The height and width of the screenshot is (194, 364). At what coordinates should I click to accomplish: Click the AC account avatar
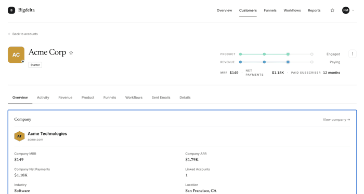[x=16, y=55]
